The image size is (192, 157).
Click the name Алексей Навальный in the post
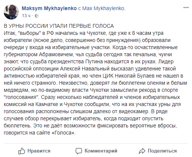tap(85, 69)
